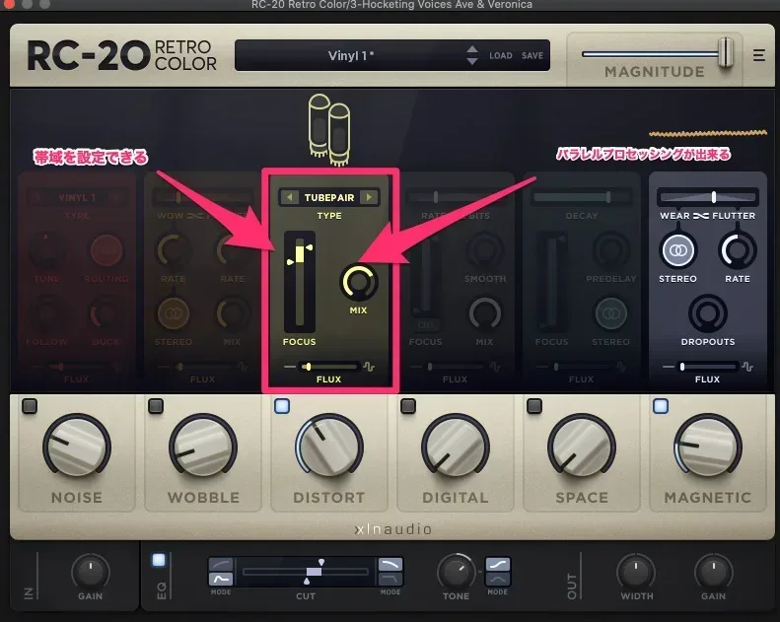
Task: Step to the previous preset using up arrow
Action: pos(472,49)
